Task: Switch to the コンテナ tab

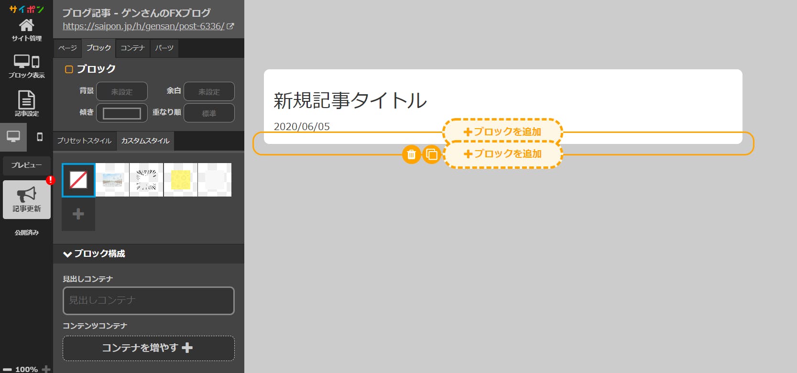Action: pos(132,48)
